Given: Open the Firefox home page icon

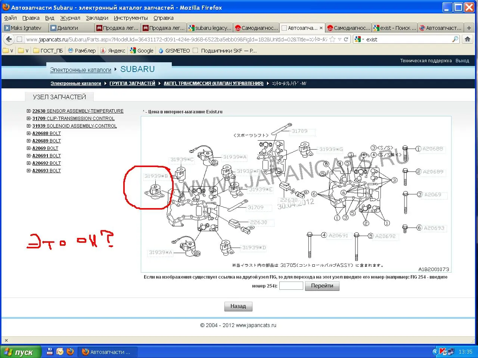Looking at the screenshot, I should 467,39.
